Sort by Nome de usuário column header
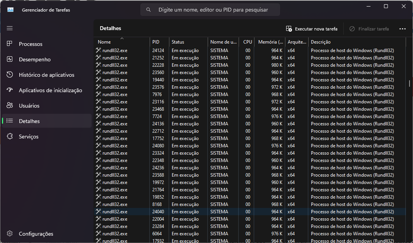The height and width of the screenshot is (243, 413). pyautogui.click(x=224, y=42)
